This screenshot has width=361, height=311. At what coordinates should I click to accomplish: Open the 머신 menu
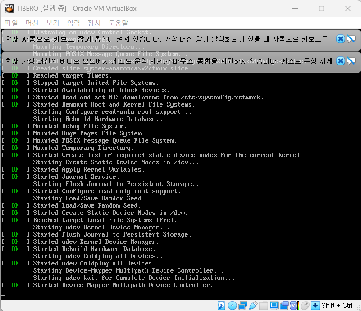(x=32, y=23)
